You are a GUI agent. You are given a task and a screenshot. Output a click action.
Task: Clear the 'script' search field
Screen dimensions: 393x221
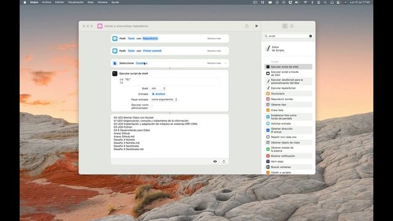[x=311, y=36]
